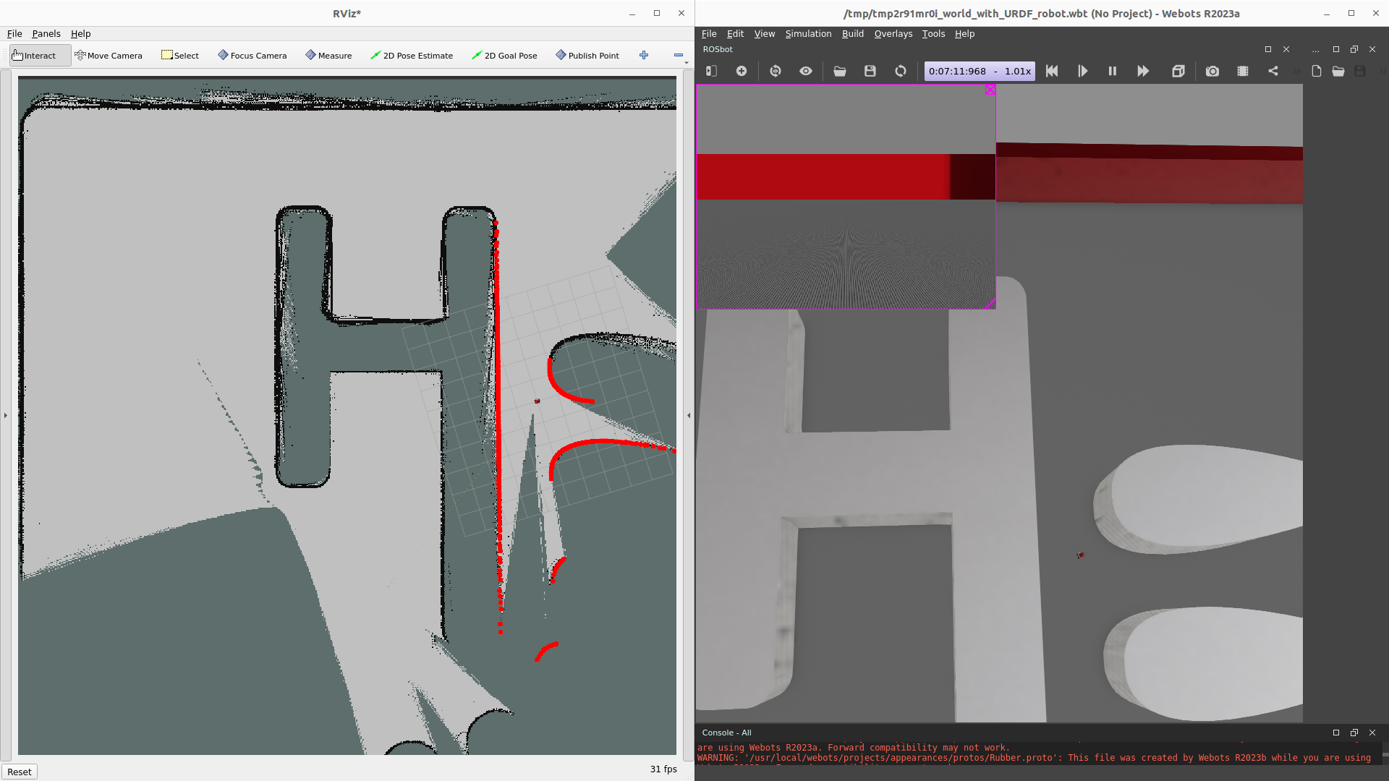The height and width of the screenshot is (781, 1389).
Task: Take a screenshot in Webots
Action: 1212,71
